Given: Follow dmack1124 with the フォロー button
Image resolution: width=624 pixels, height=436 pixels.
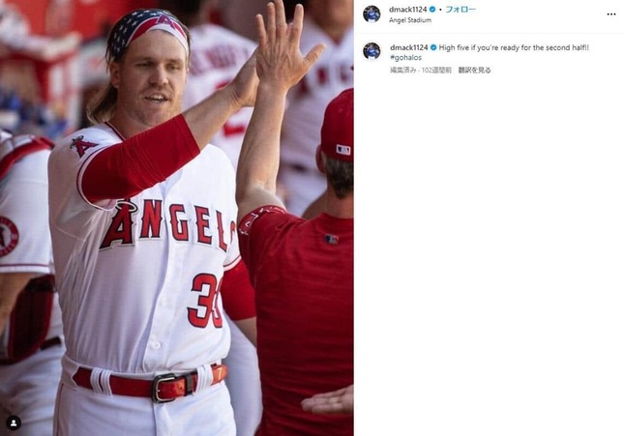Looking at the screenshot, I should click(461, 9).
